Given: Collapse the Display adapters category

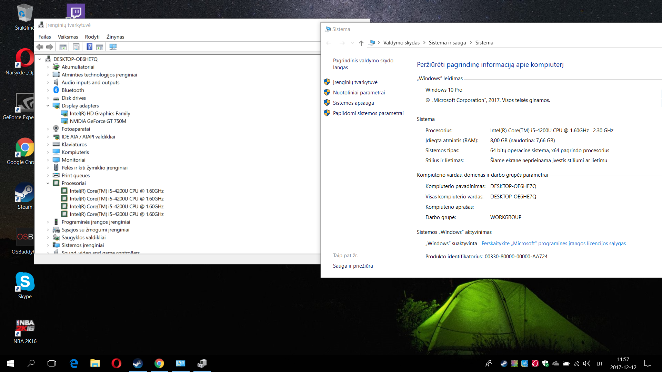Looking at the screenshot, I should (48, 106).
